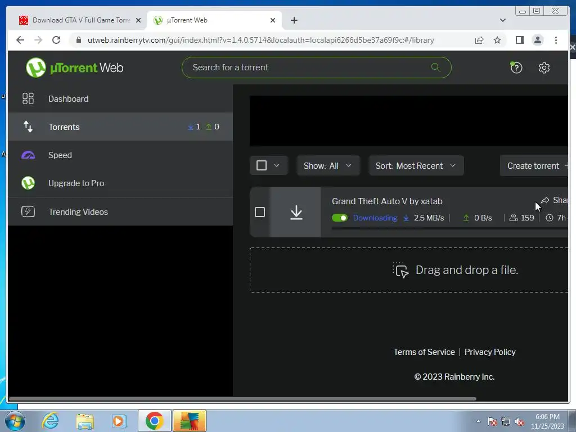Viewport: 576px width, 432px height.
Task: Click the Dashboard grid icon
Action: click(x=28, y=98)
